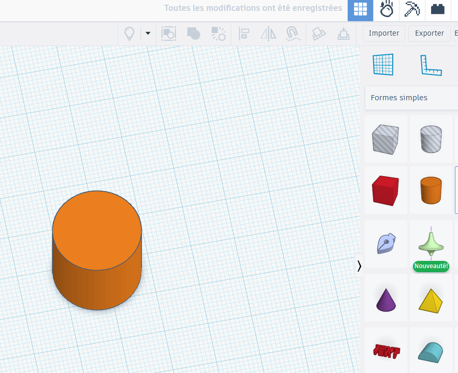458x373 pixels.
Task: Click the Ungroup shapes icon
Action: [x=194, y=34]
